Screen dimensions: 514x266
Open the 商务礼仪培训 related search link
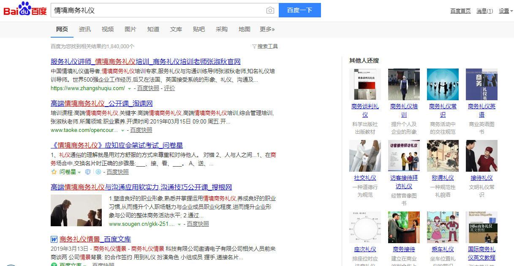(x=404, y=110)
